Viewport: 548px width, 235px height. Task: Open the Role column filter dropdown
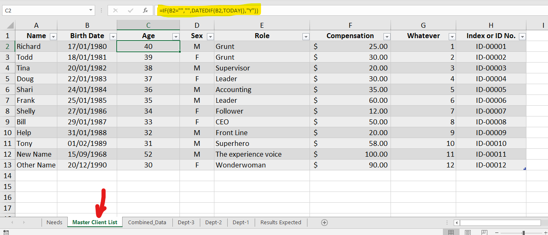click(x=306, y=36)
